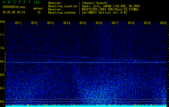Click the 0511 time marker
Image resolution: width=169 pixels, height=107 pixels.
pyautogui.click(x=18, y=23)
